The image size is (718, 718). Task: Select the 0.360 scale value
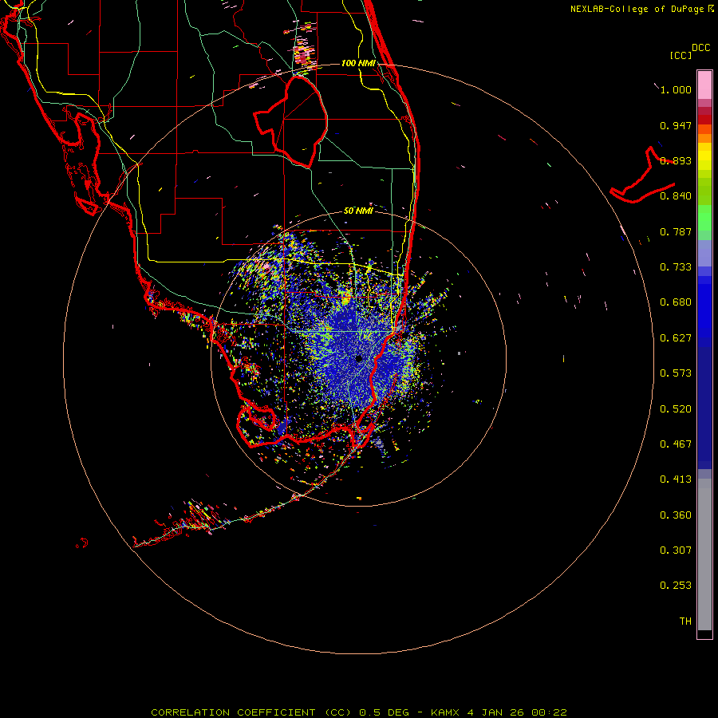676,515
